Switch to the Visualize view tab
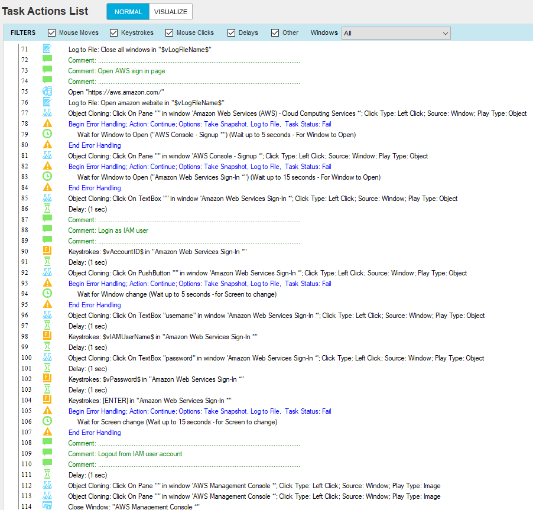This screenshot has height=510, width=533. [171, 12]
